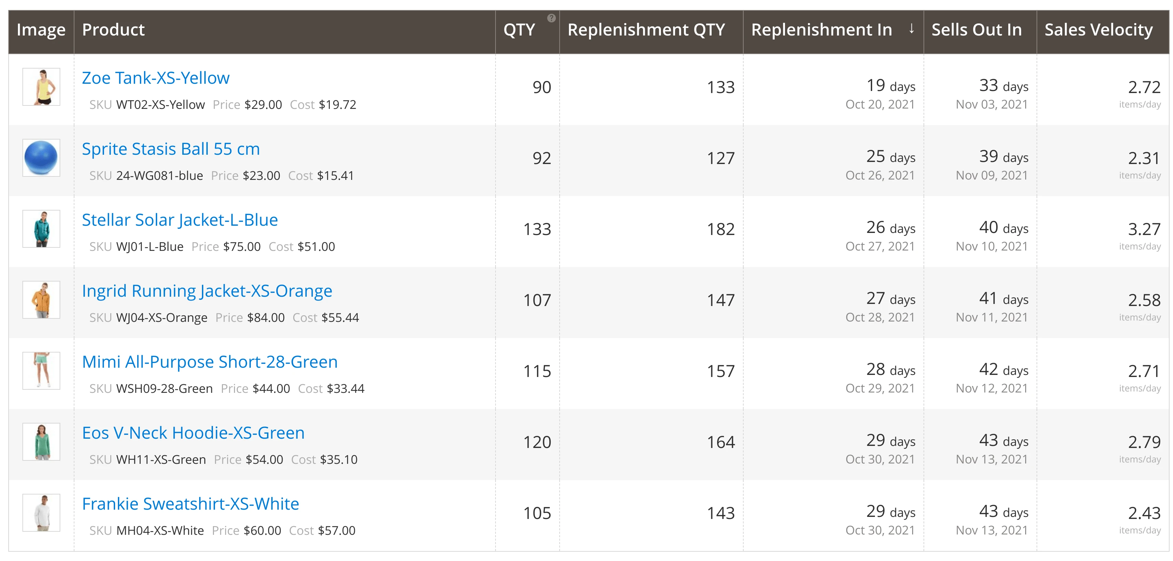
Task: Open the Sprite Stasis Ball 55 cm link
Action: click(171, 149)
